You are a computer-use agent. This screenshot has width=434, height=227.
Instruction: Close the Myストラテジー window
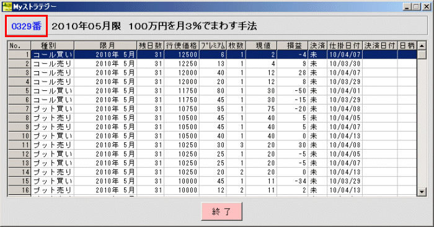[427, 7]
